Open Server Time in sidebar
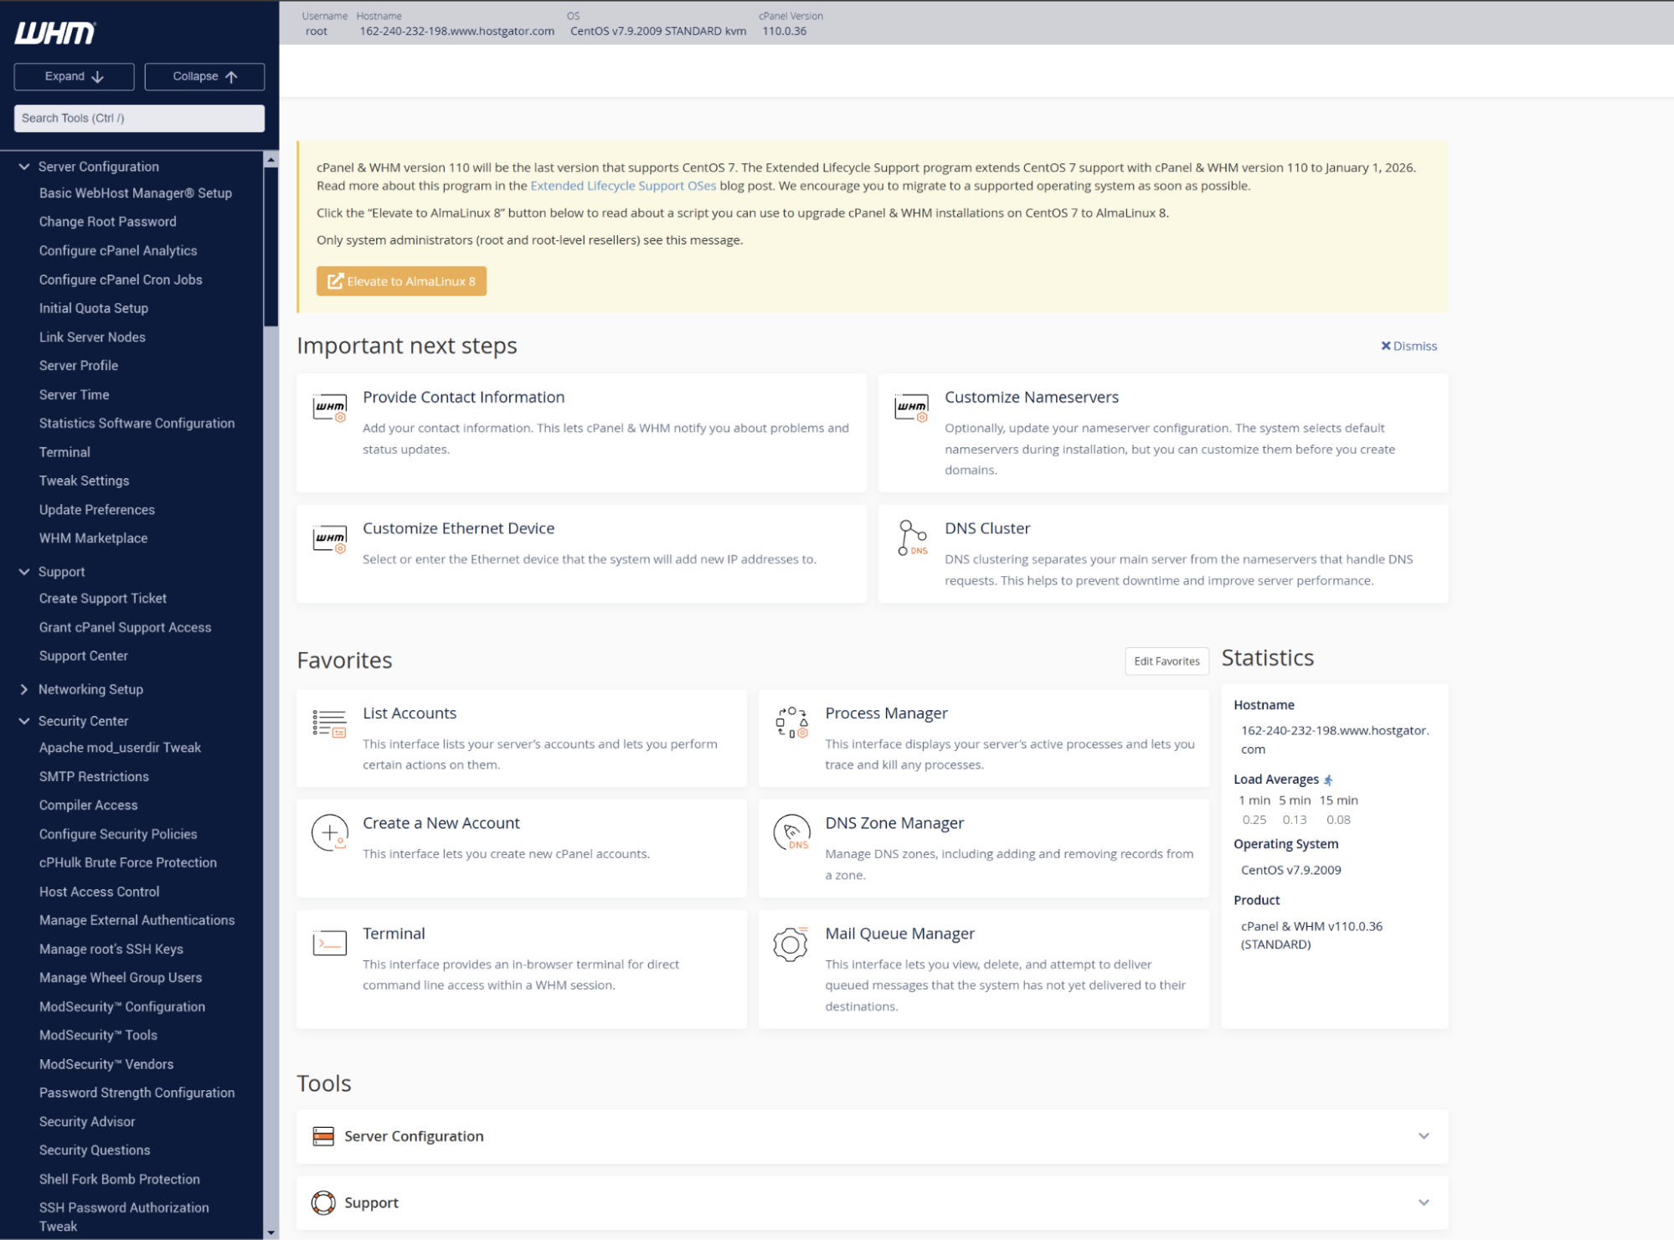This screenshot has height=1240, width=1674. tap(75, 394)
